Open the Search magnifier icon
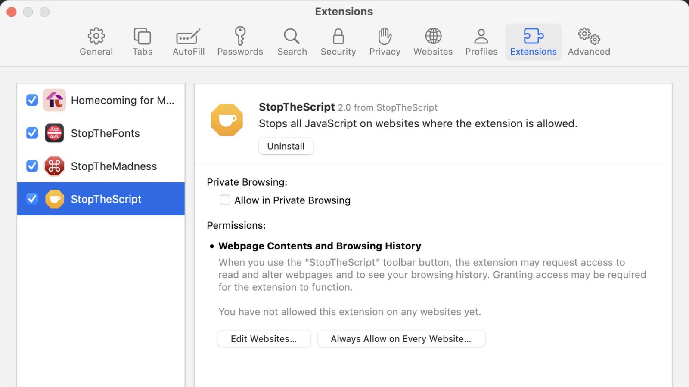The height and width of the screenshot is (387, 689). 292,36
